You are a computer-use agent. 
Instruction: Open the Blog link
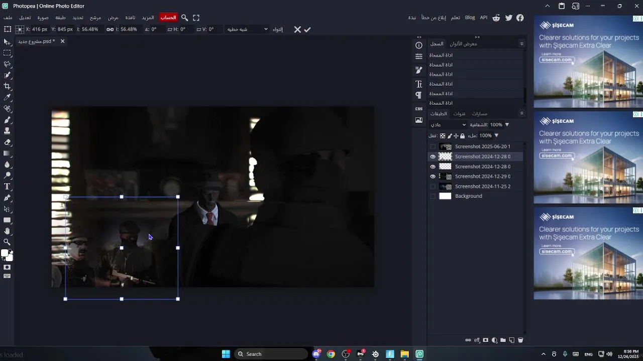coord(470,18)
